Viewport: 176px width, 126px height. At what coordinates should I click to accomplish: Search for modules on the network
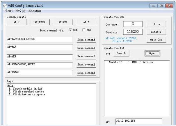click(x=121, y=53)
